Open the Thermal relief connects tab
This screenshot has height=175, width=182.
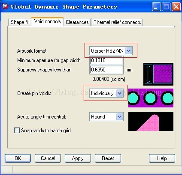click(117, 22)
